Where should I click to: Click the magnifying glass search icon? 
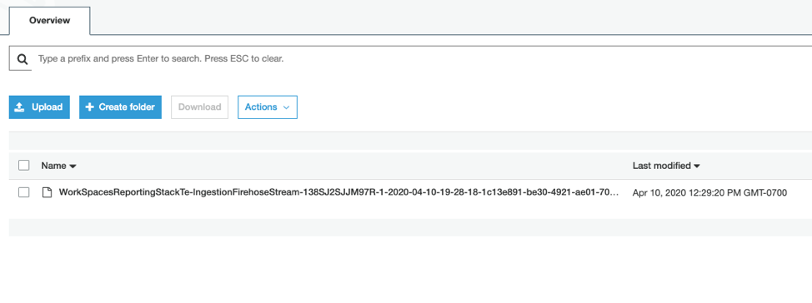22,59
